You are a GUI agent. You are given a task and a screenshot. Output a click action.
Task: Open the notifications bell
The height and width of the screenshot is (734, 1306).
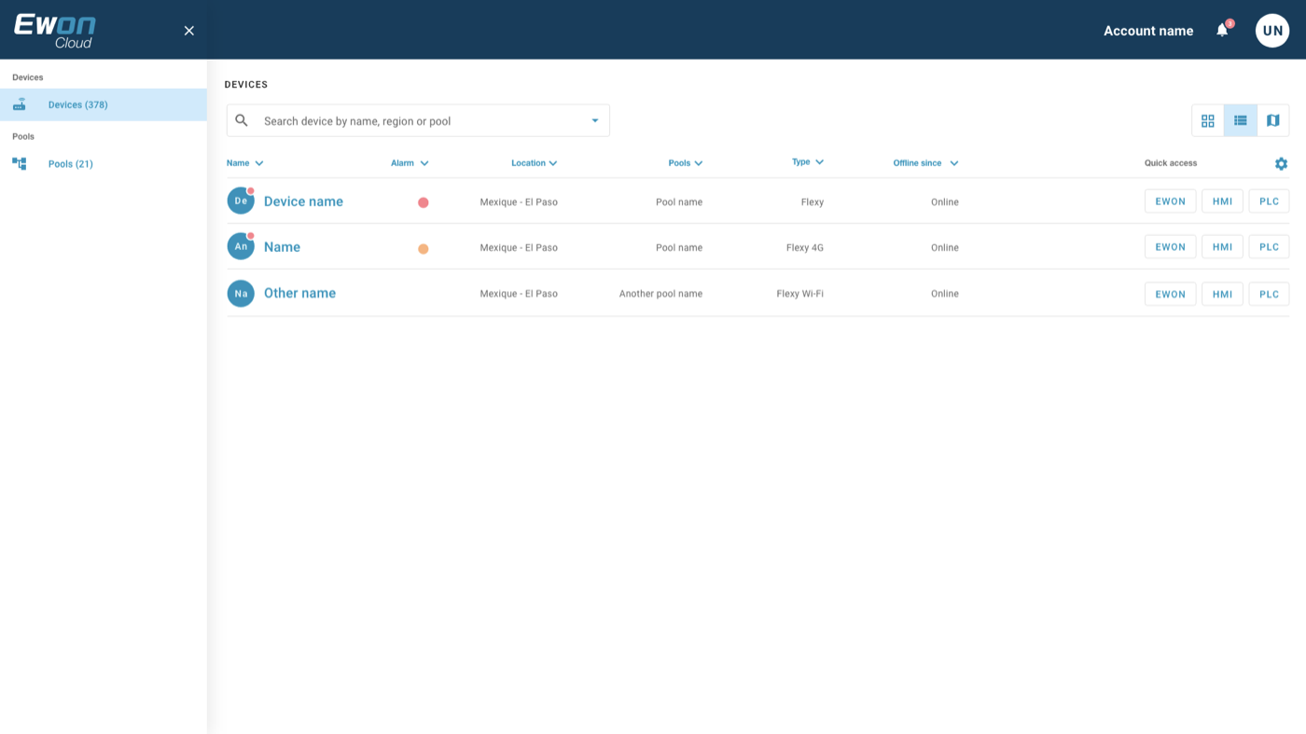[x=1222, y=31]
